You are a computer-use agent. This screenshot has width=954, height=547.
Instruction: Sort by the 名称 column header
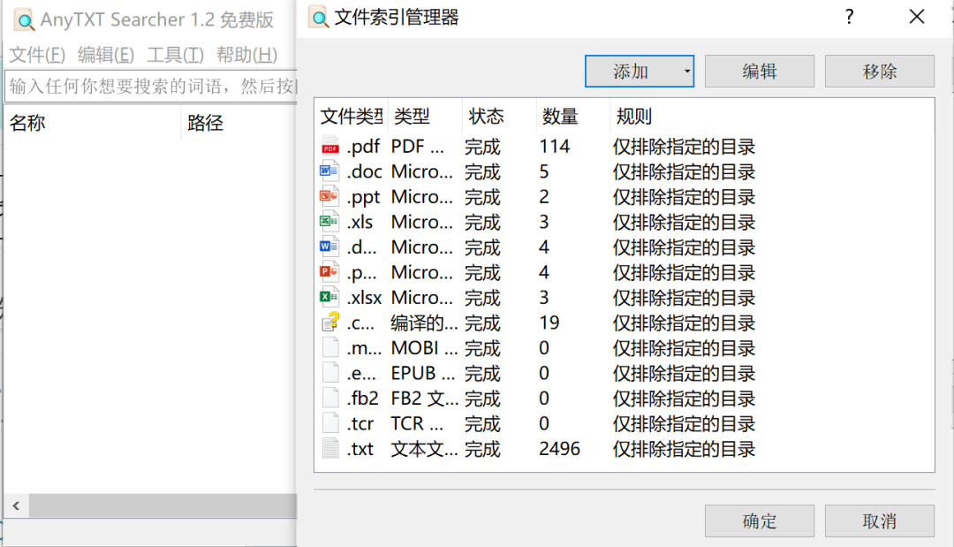tap(93, 123)
